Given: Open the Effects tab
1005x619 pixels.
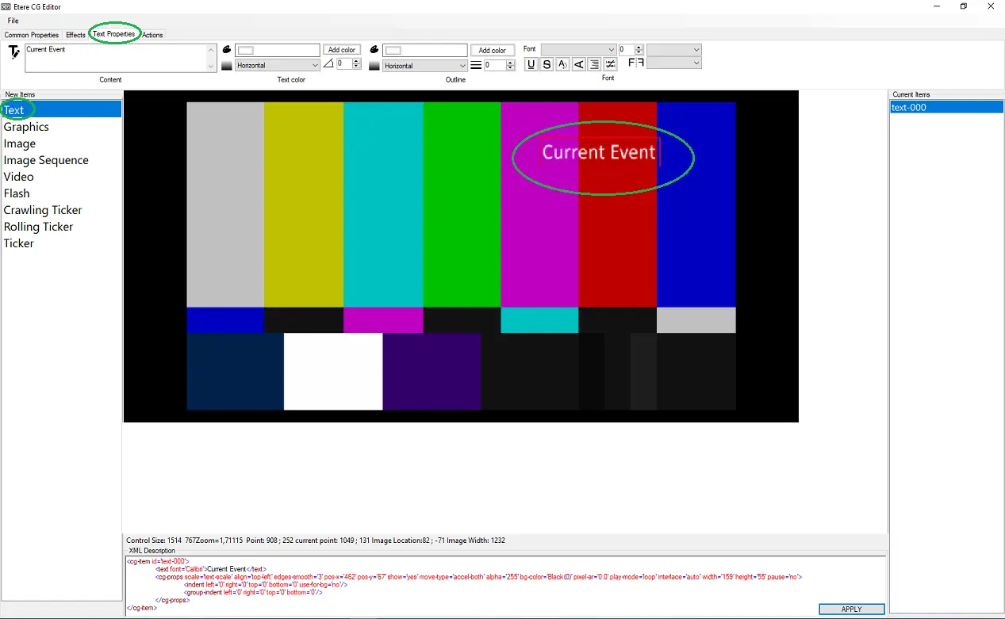Looking at the screenshot, I should tap(75, 35).
